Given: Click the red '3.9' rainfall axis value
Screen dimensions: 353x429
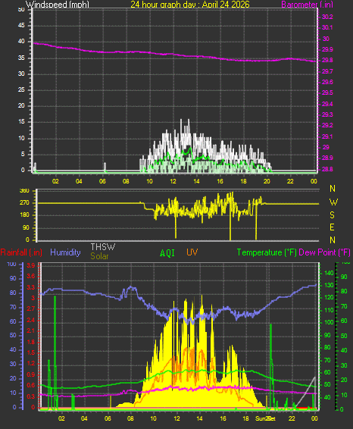Looking at the screenshot, I should (31, 266).
